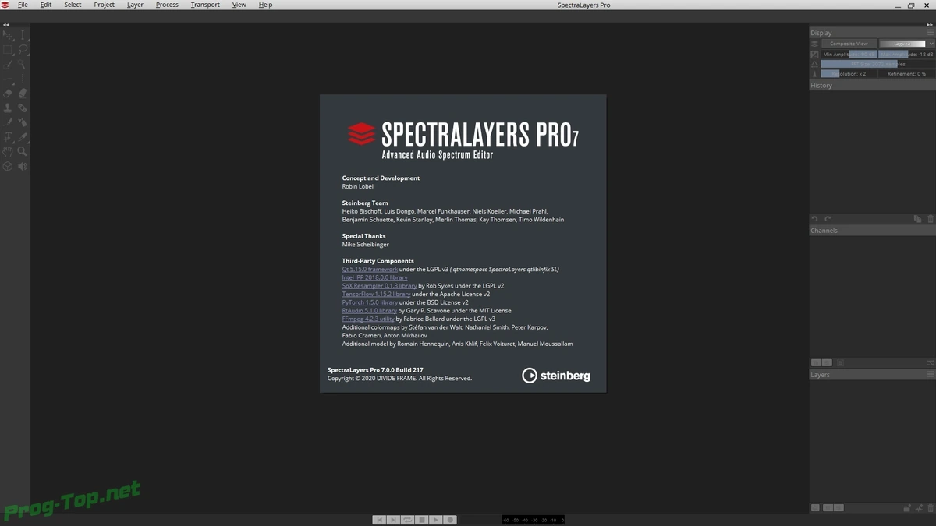
Task: Open the Transport menu
Action: 205,5
